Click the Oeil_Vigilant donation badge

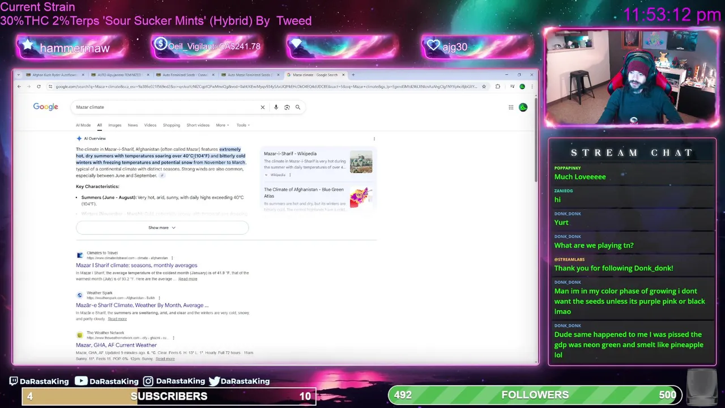tap(207, 46)
